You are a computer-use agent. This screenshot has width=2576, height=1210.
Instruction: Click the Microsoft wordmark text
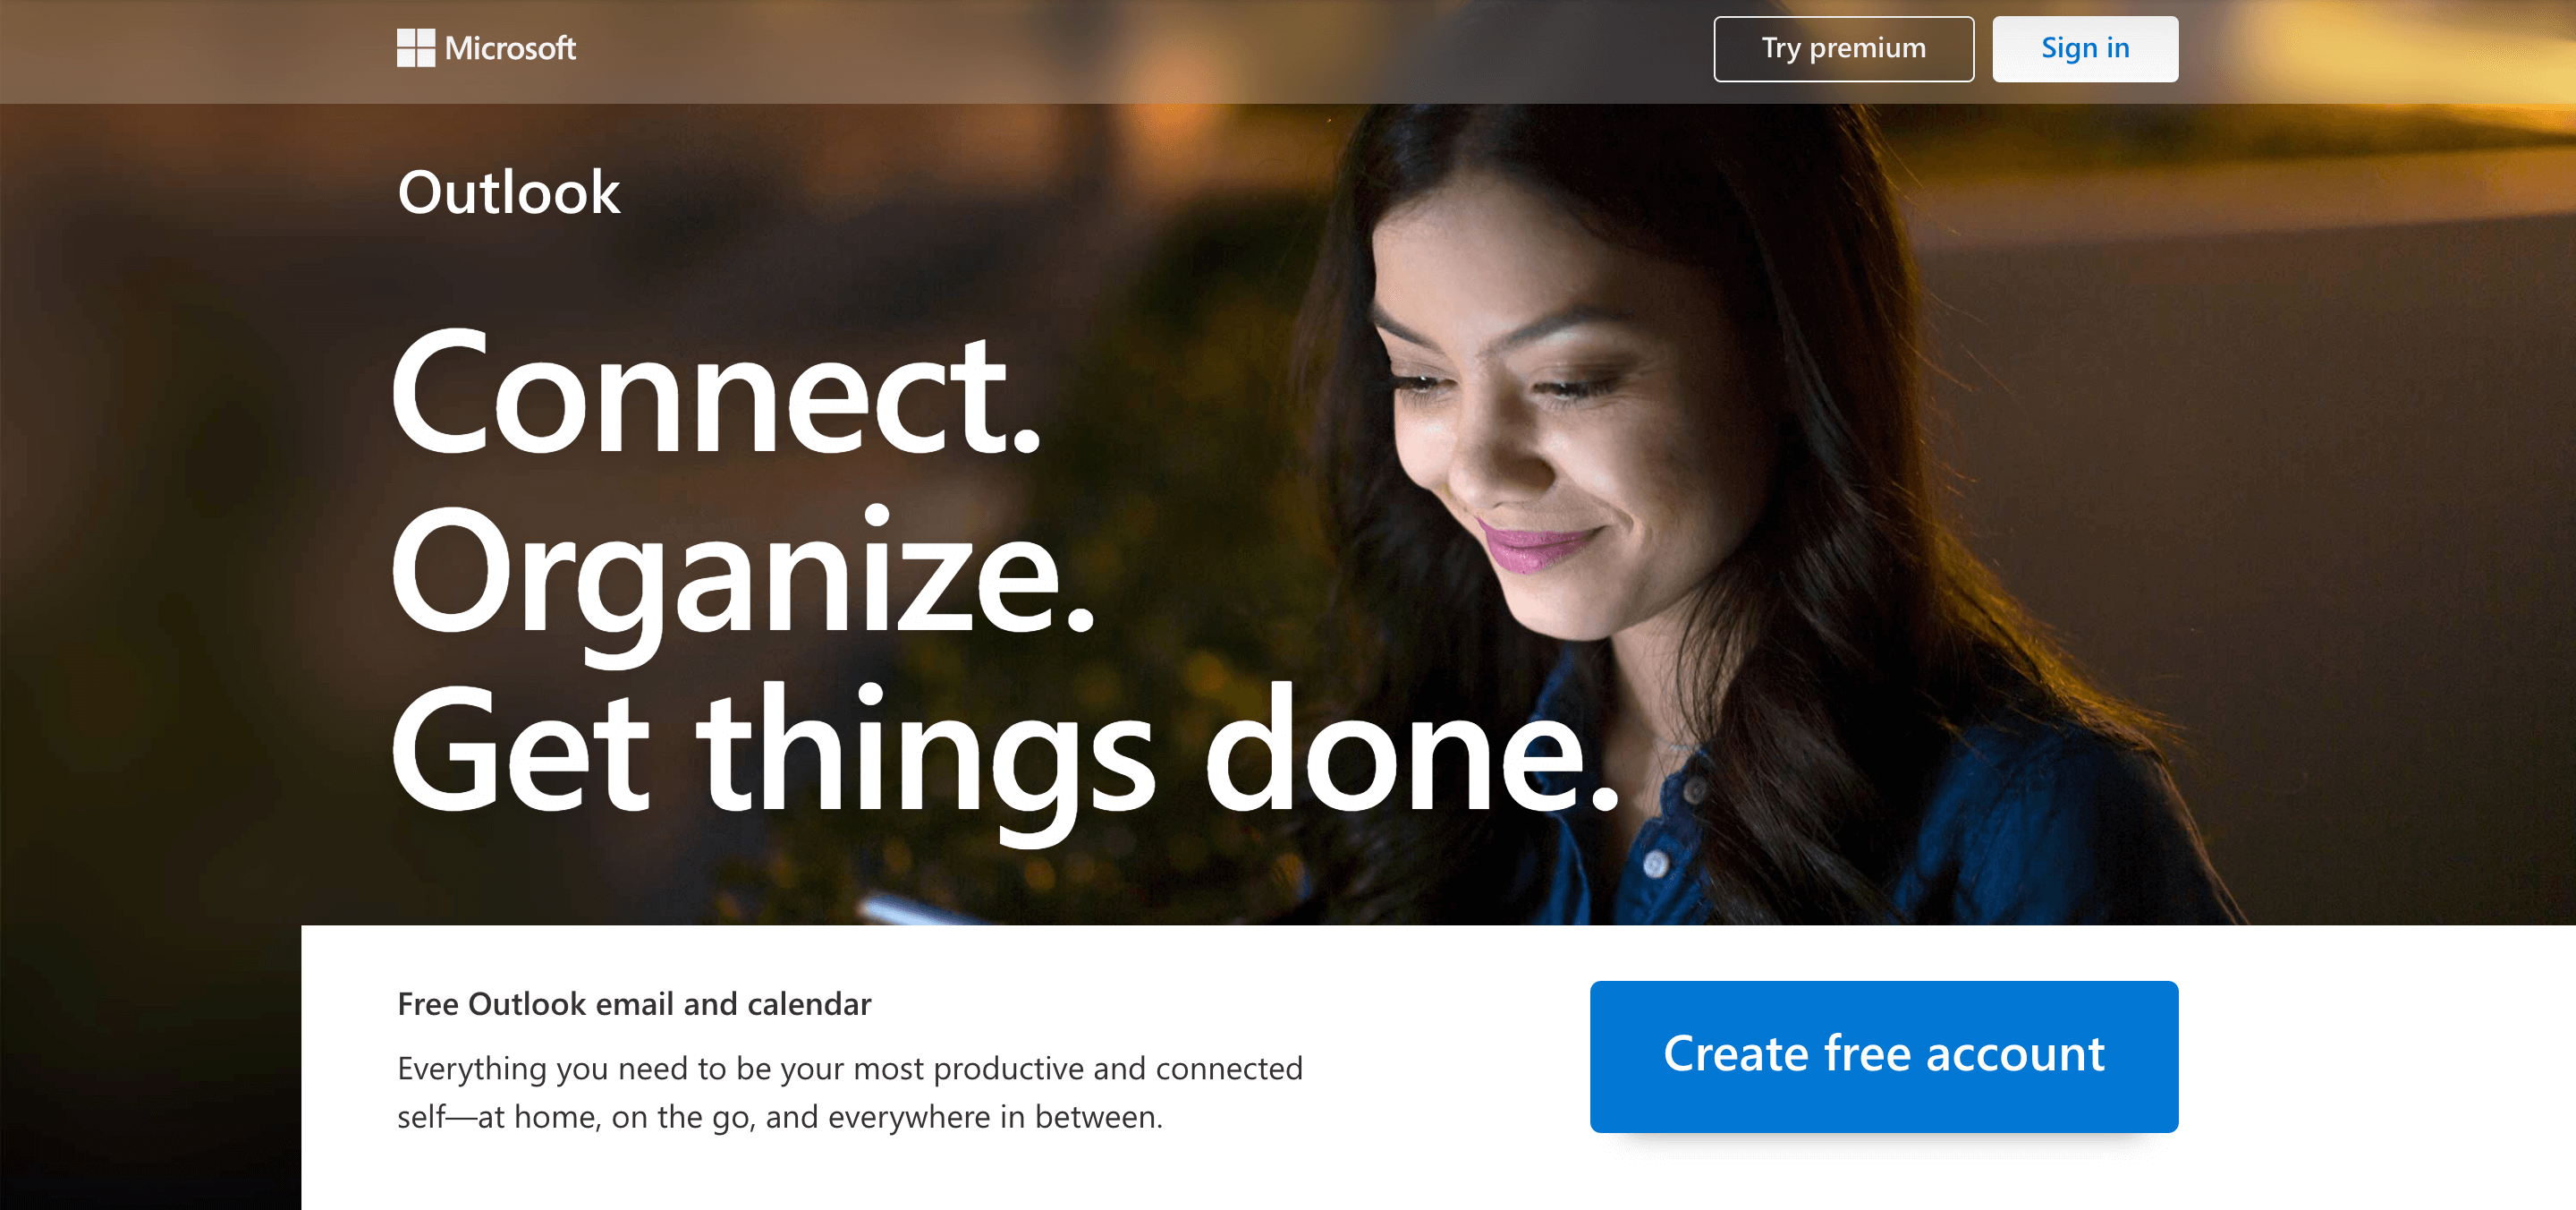pos(510,48)
